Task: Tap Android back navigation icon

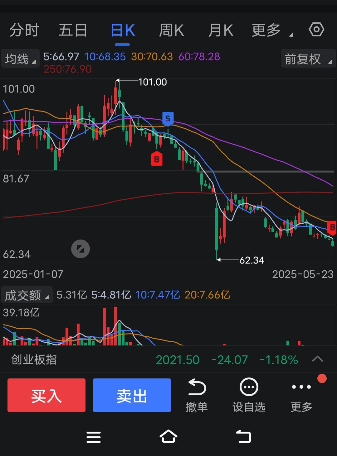Action: pos(243,436)
